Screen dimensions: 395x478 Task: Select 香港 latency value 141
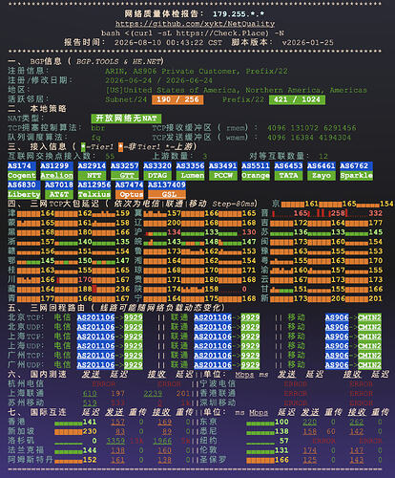(x=90, y=422)
